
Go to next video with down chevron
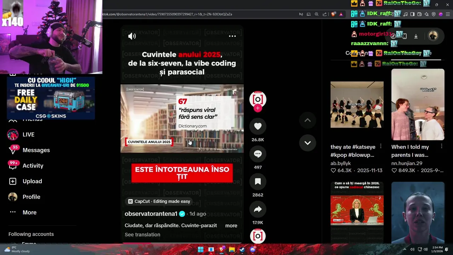(x=308, y=143)
